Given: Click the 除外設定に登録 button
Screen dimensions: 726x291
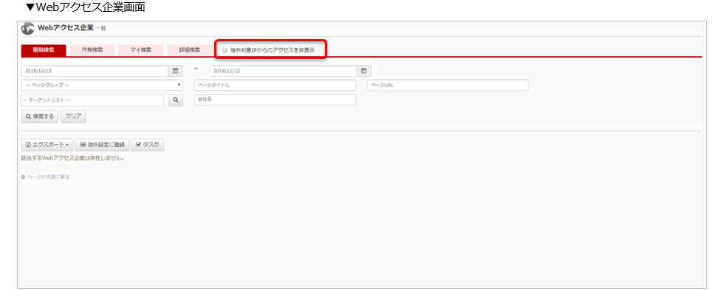Looking at the screenshot, I should 103,145.
